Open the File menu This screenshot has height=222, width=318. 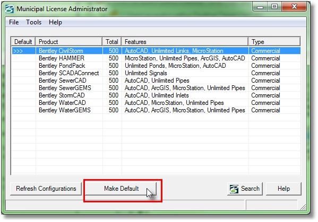[14, 22]
